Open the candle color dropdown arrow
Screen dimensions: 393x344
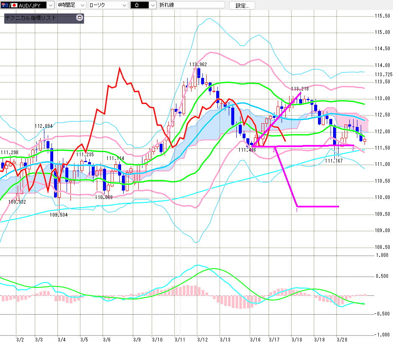[x=152, y=5]
